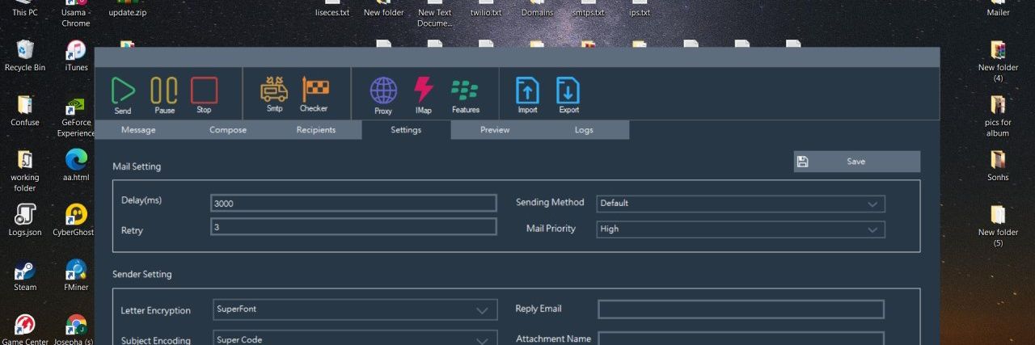This screenshot has width=1035, height=345.
Task: Select the Game Center desktop icon
Action: coord(25,325)
